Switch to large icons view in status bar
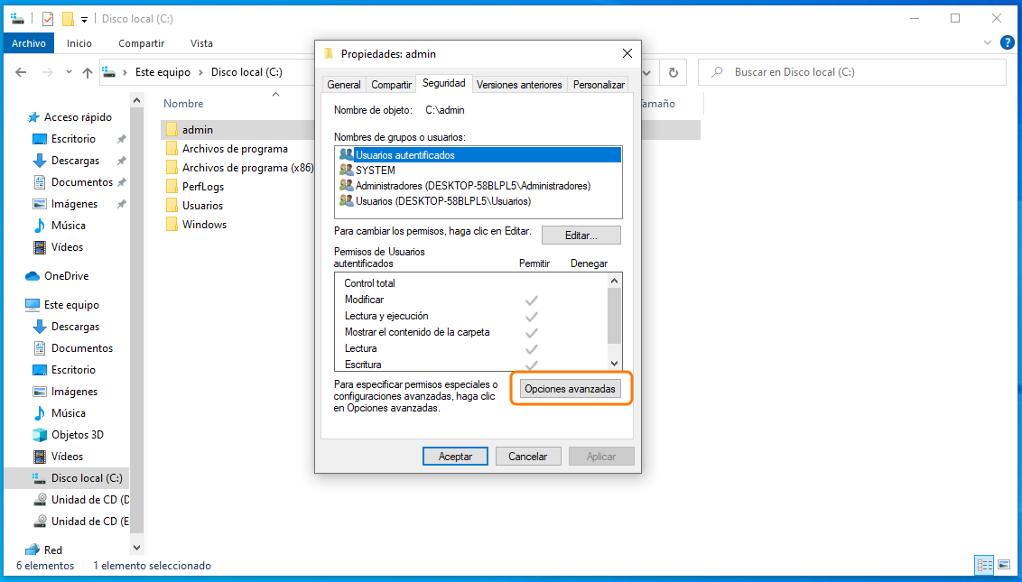Screen dimensions: 1022x582 [x=1004, y=566]
